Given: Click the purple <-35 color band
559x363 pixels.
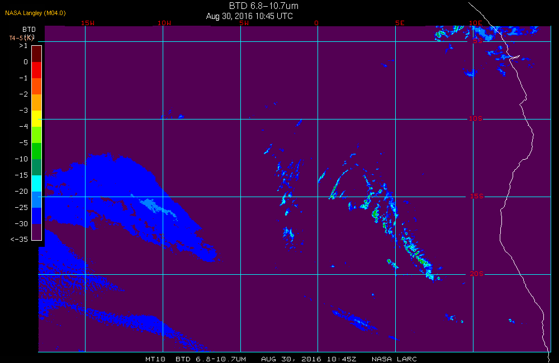Looking at the screenshot, I should [x=37, y=232].
